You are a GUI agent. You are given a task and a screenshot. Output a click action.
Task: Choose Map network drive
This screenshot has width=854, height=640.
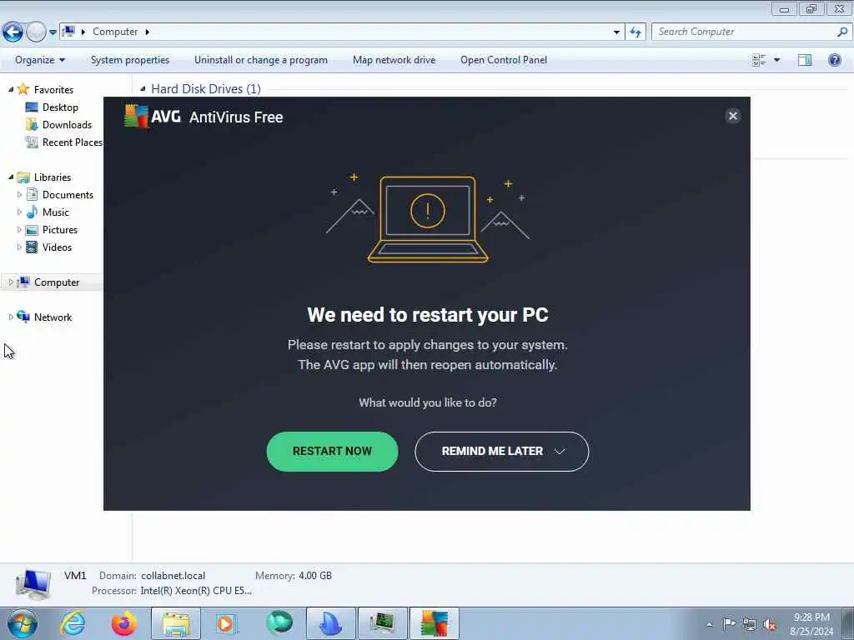coord(394,60)
